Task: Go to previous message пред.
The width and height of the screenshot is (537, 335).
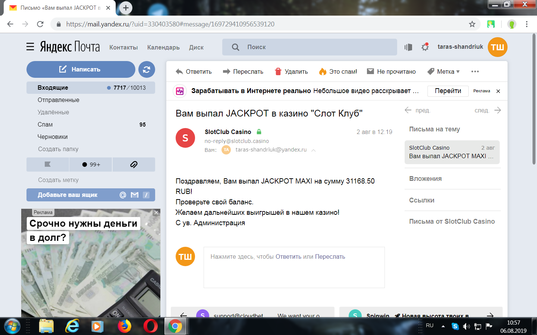Action: coord(417,110)
